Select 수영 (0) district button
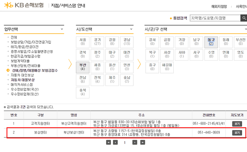247x152 pixels. (211, 55)
